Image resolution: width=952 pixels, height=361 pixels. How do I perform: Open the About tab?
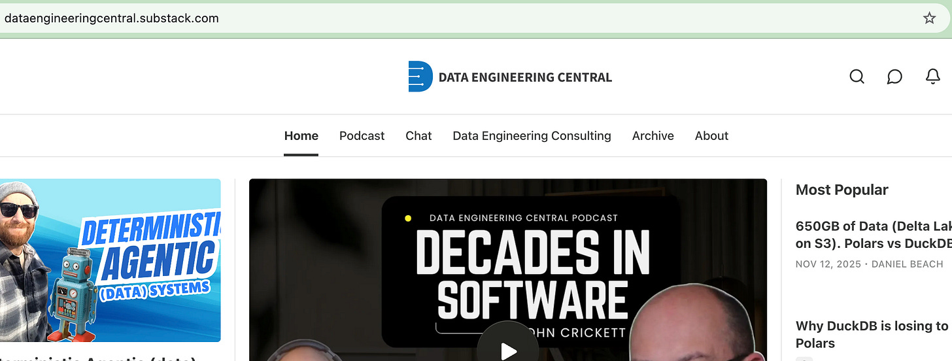(x=711, y=136)
